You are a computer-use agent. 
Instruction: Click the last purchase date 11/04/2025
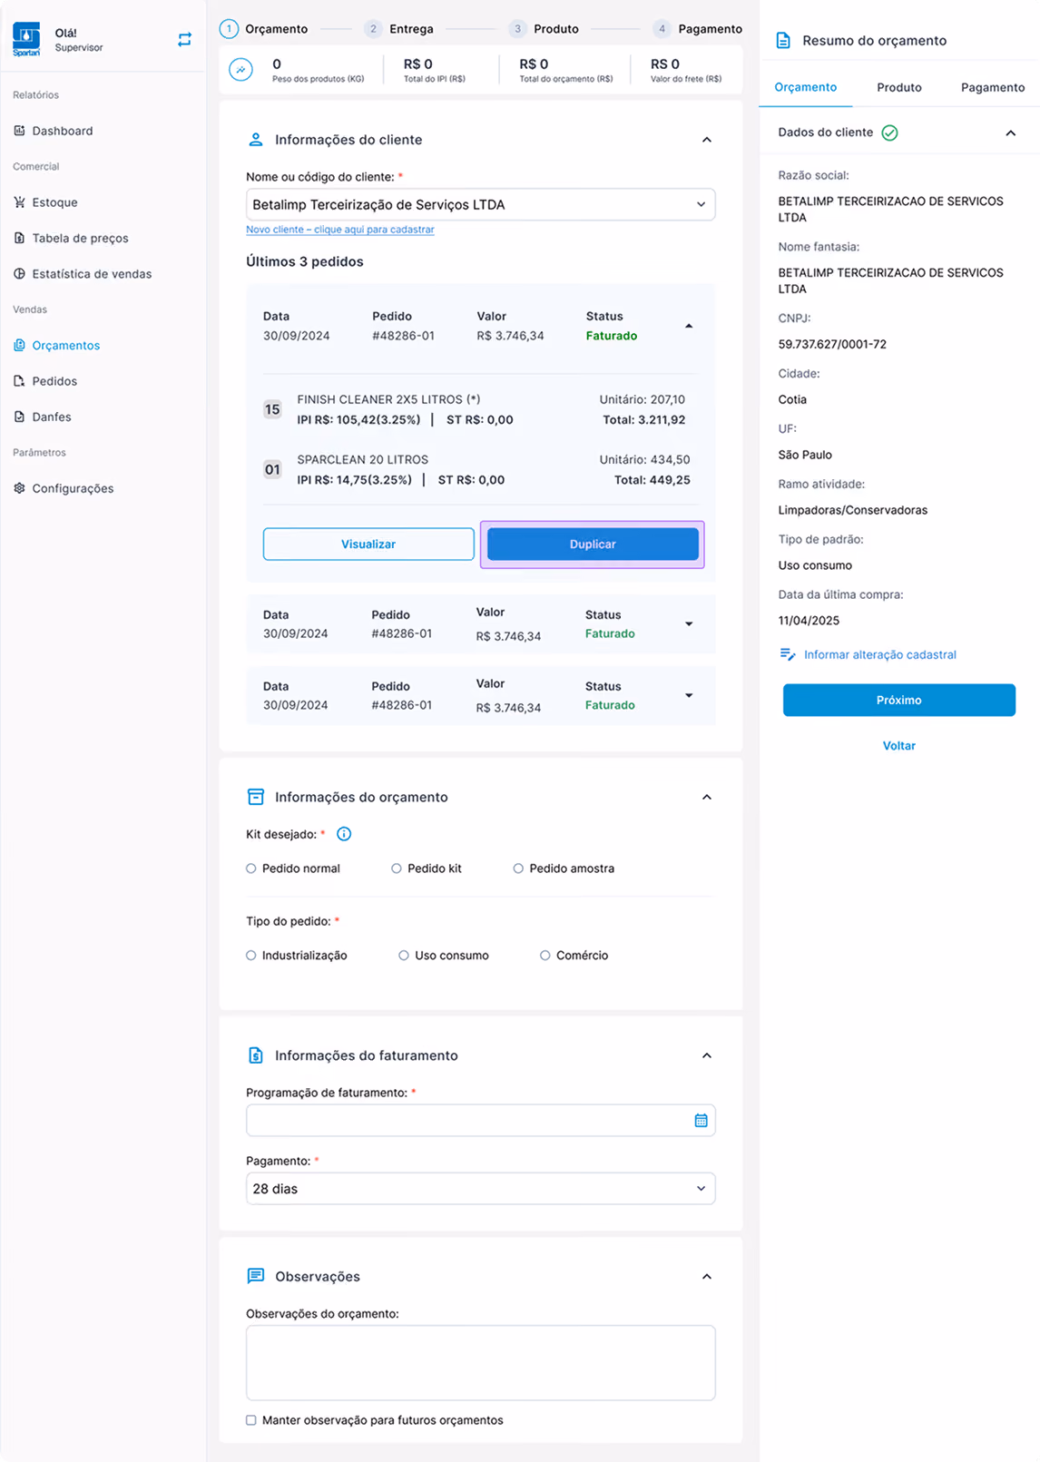click(x=809, y=621)
